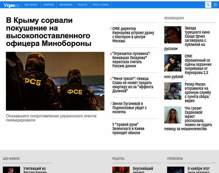Click the ФСБ officers main photo
The height and width of the screenshot is (173, 219).
[55, 81]
